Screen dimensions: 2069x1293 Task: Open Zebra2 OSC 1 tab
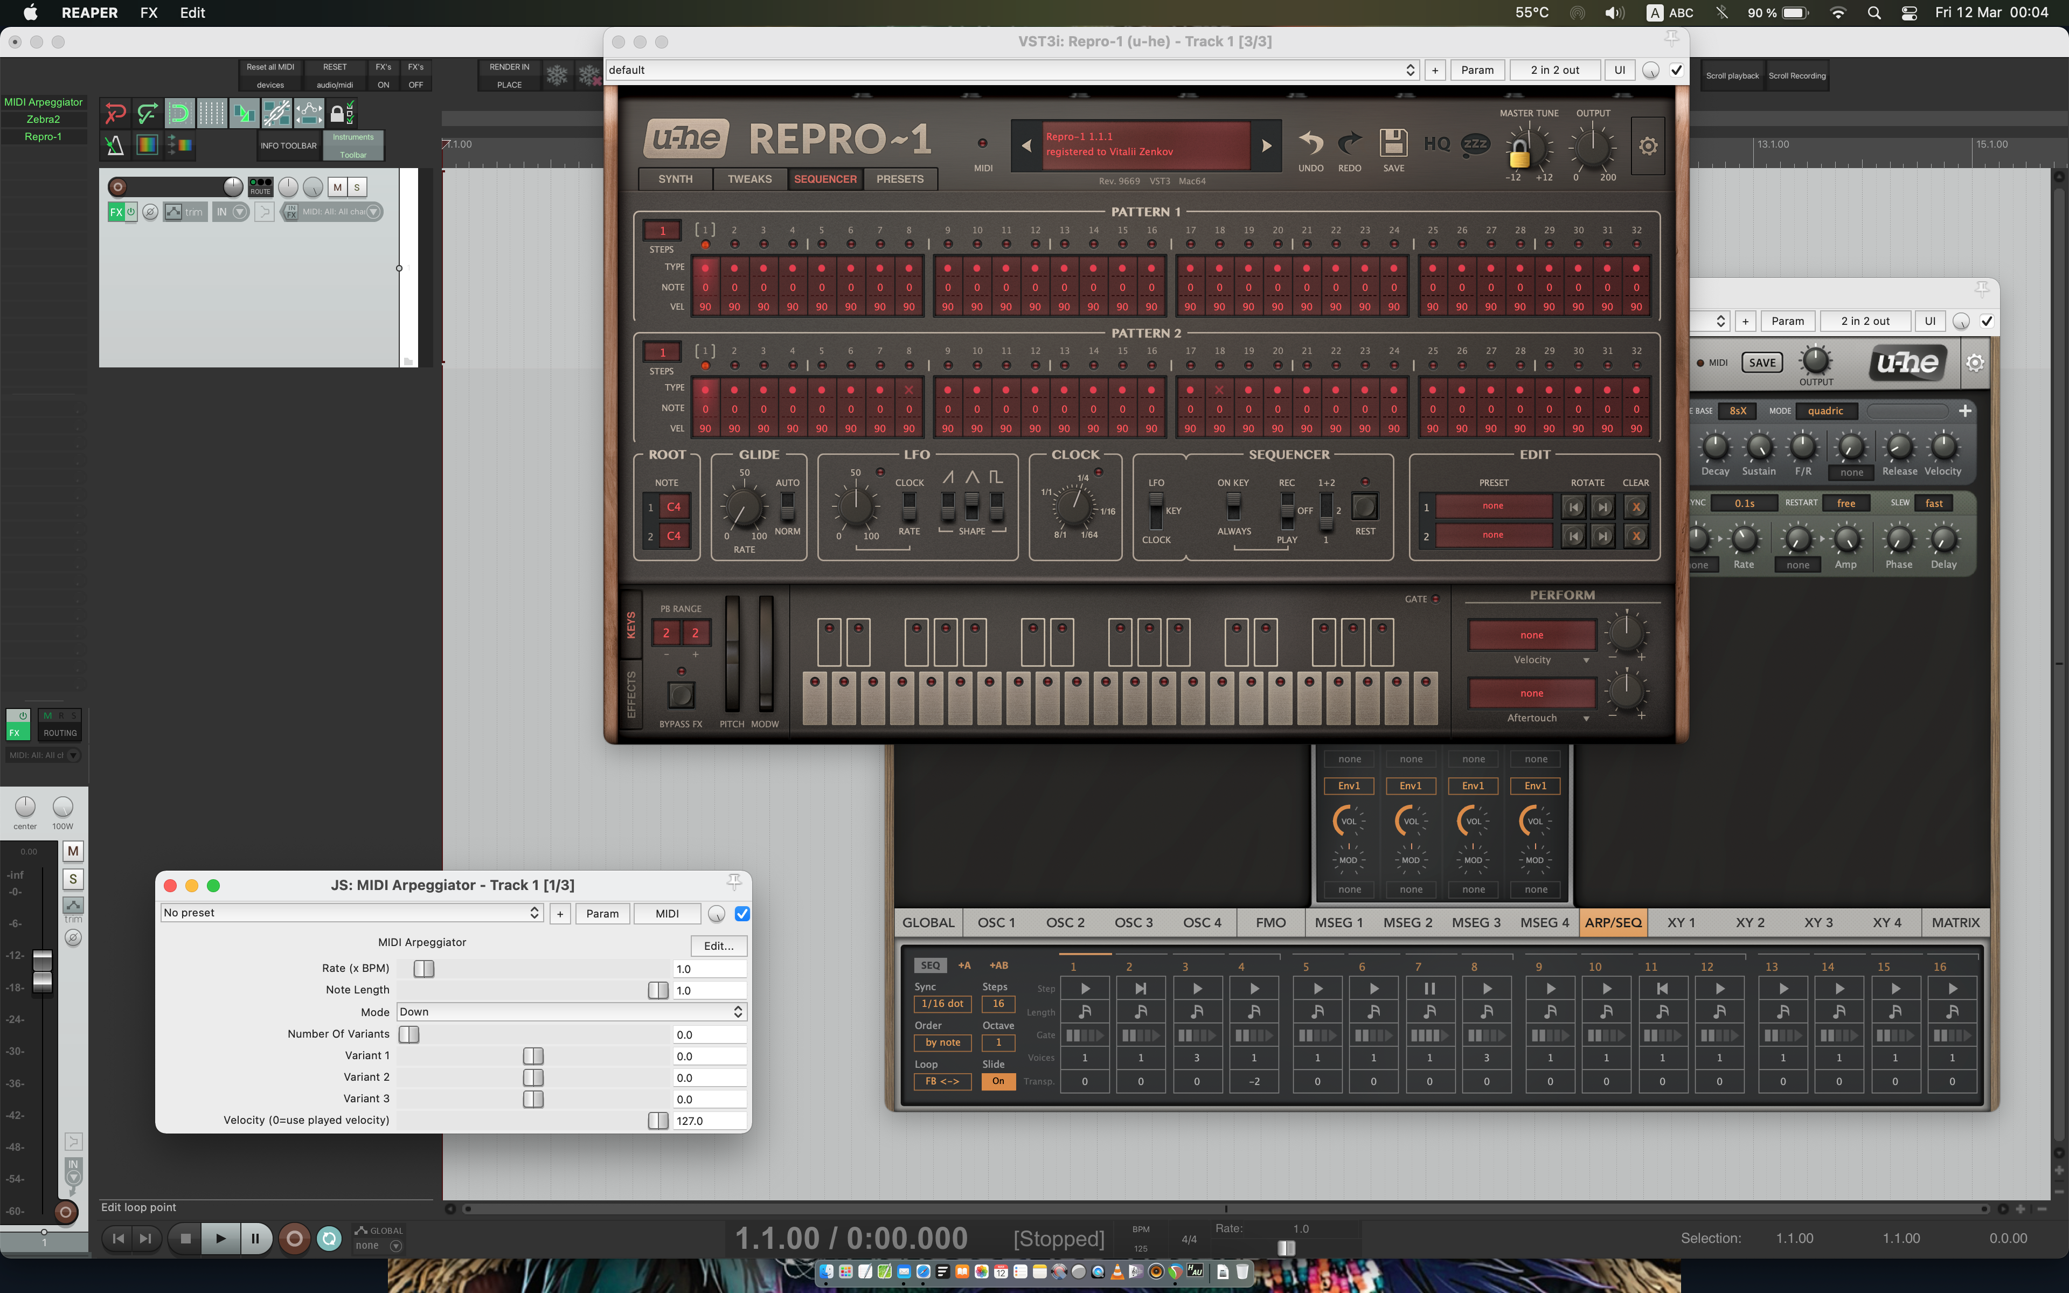coord(996,923)
